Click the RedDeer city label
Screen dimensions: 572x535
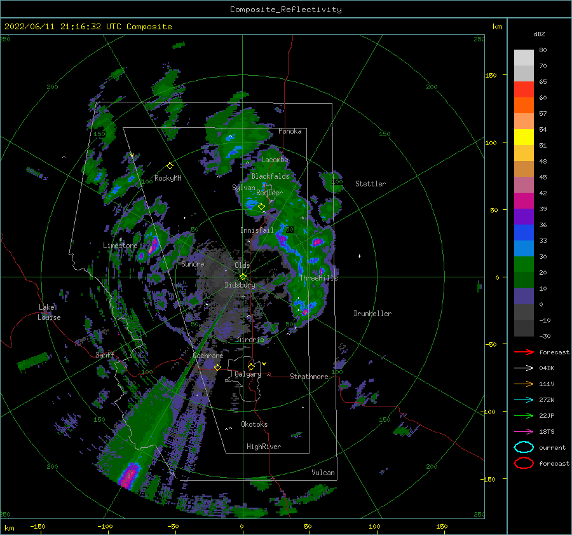[269, 193]
